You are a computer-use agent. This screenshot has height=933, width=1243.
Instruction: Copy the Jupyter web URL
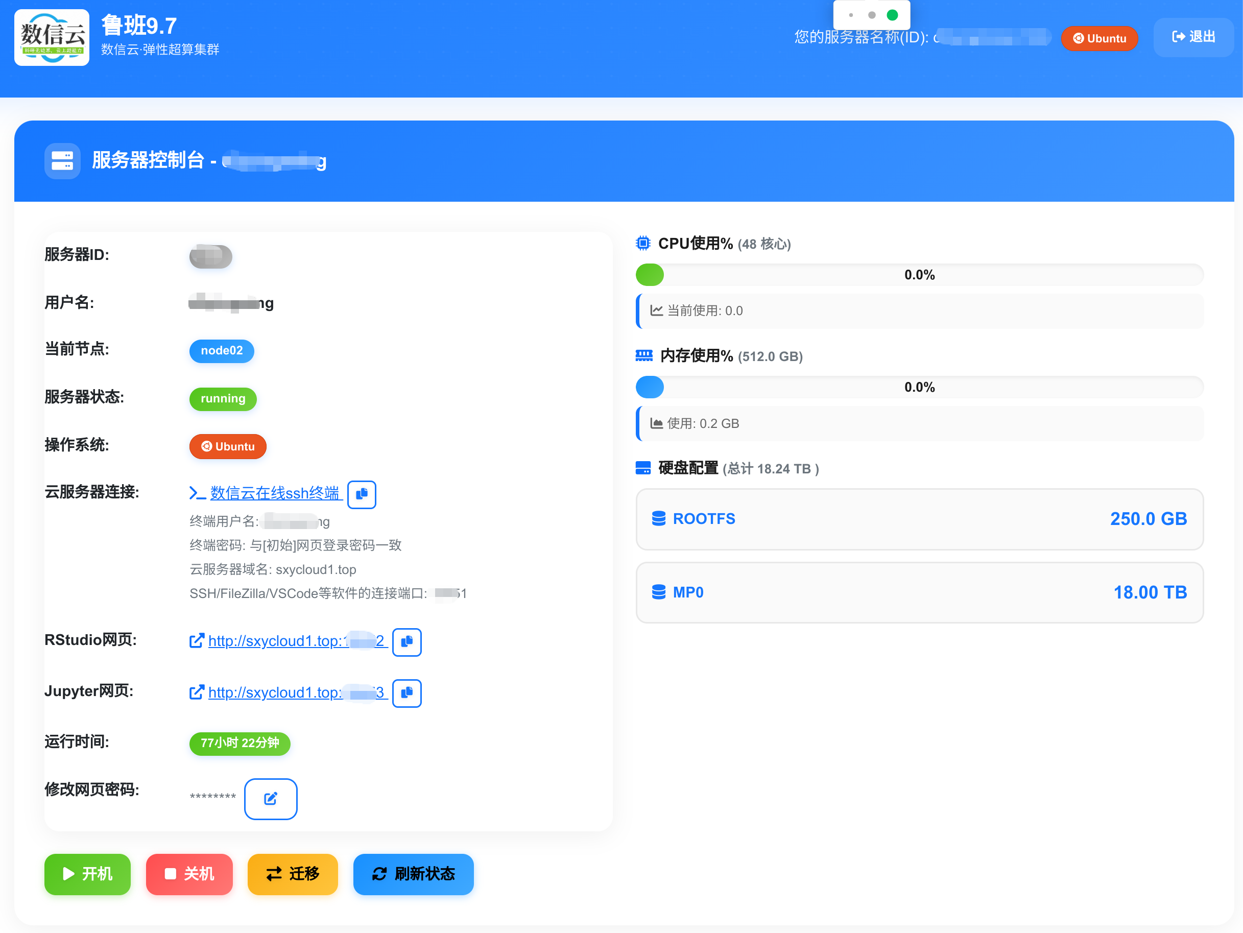pos(407,693)
